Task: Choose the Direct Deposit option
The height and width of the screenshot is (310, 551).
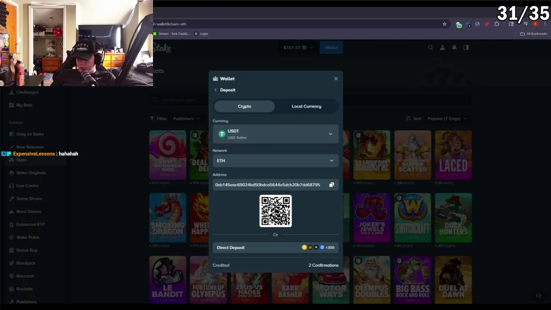Action: (275, 248)
